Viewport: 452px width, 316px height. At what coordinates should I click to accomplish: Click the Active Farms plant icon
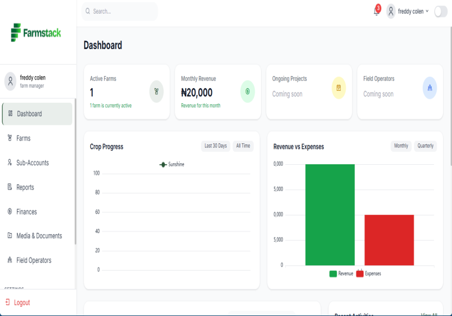(157, 91)
